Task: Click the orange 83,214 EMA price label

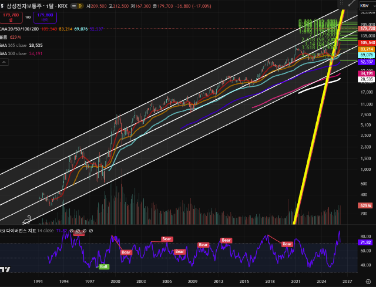Action: [367, 49]
